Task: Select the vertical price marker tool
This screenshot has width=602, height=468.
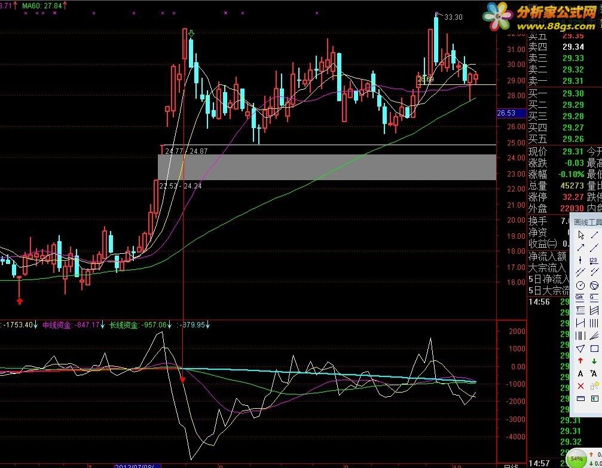Action: tap(581, 260)
